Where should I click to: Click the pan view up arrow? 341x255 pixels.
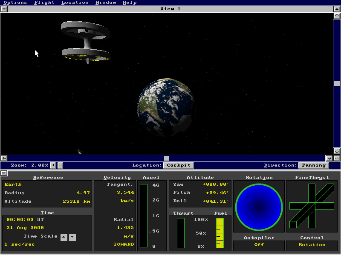point(337,16)
